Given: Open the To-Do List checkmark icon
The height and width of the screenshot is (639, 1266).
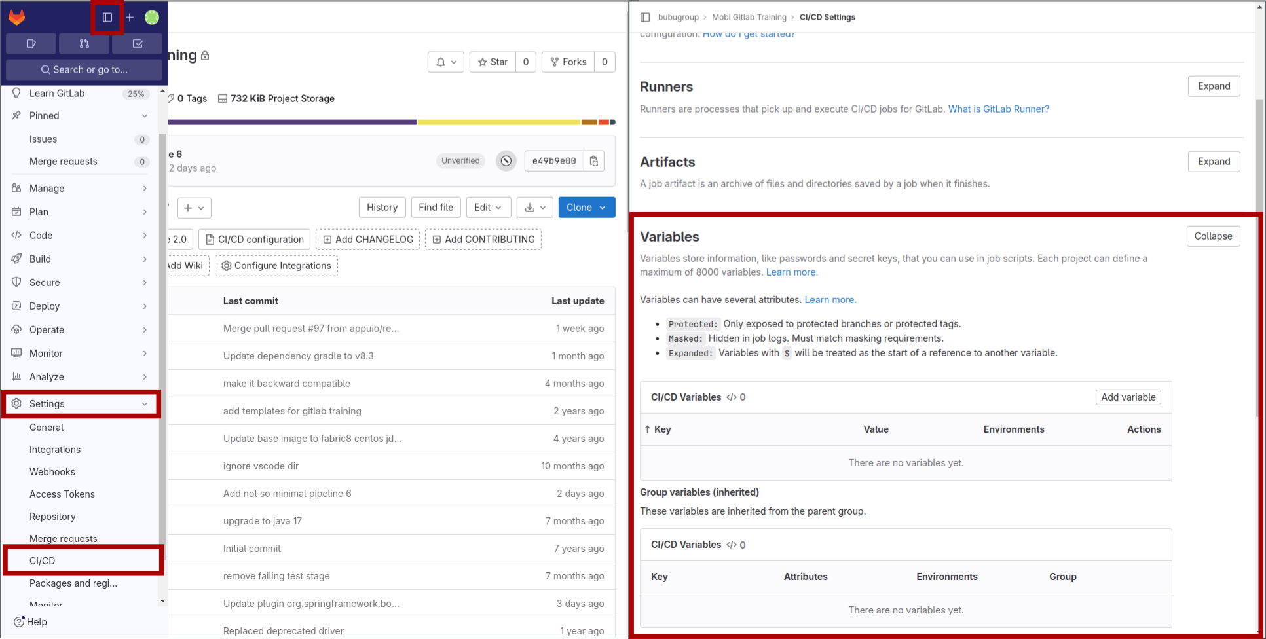Looking at the screenshot, I should [137, 43].
